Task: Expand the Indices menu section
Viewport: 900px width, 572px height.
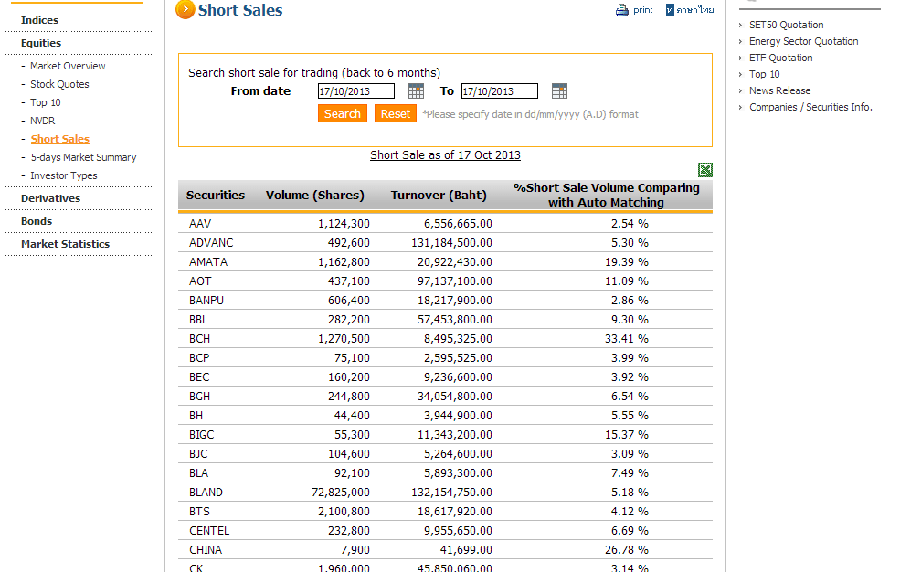Action: [39, 20]
